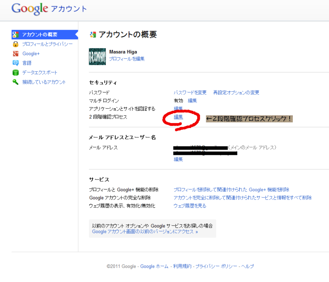
Task: Click the 有効 status text for マルチログイン
Action: click(178, 100)
